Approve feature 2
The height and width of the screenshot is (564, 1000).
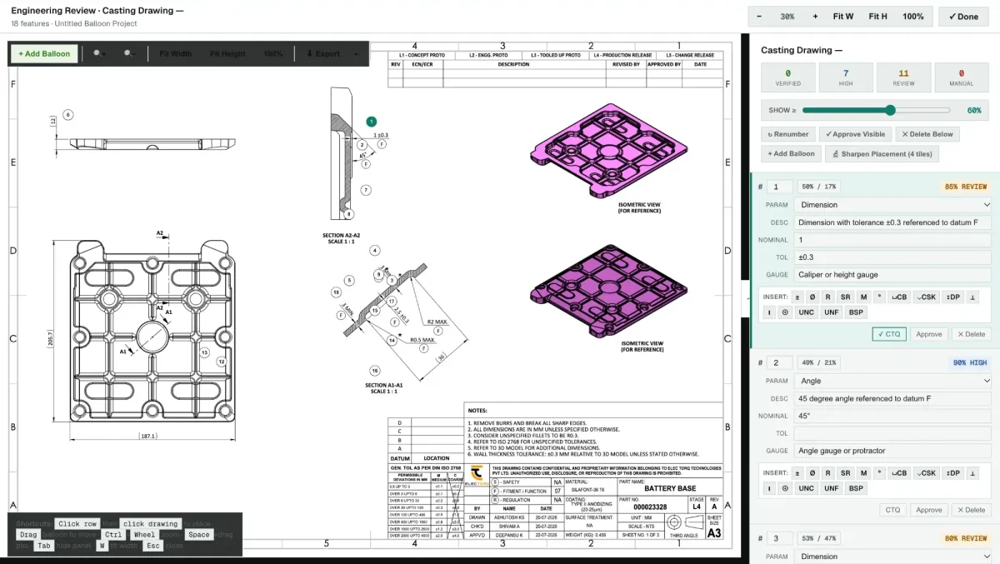pyautogui.click(x=928, y=510)
